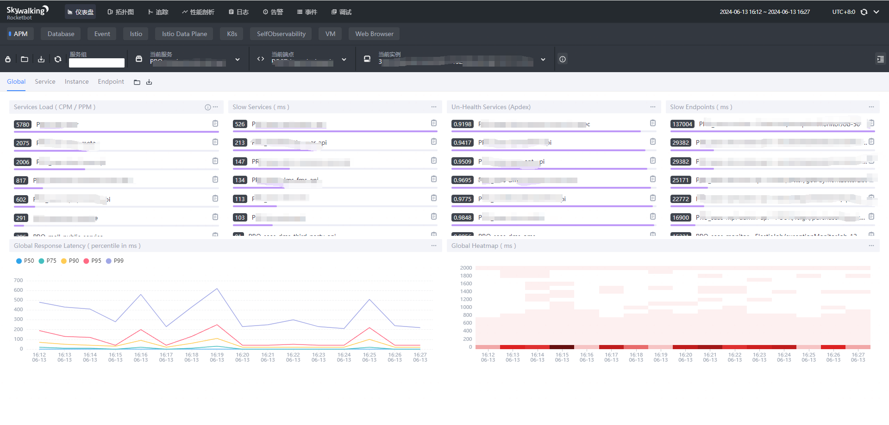
Task: Click the 137004 ms slow endpoint value
Action: tap(682, 124)
